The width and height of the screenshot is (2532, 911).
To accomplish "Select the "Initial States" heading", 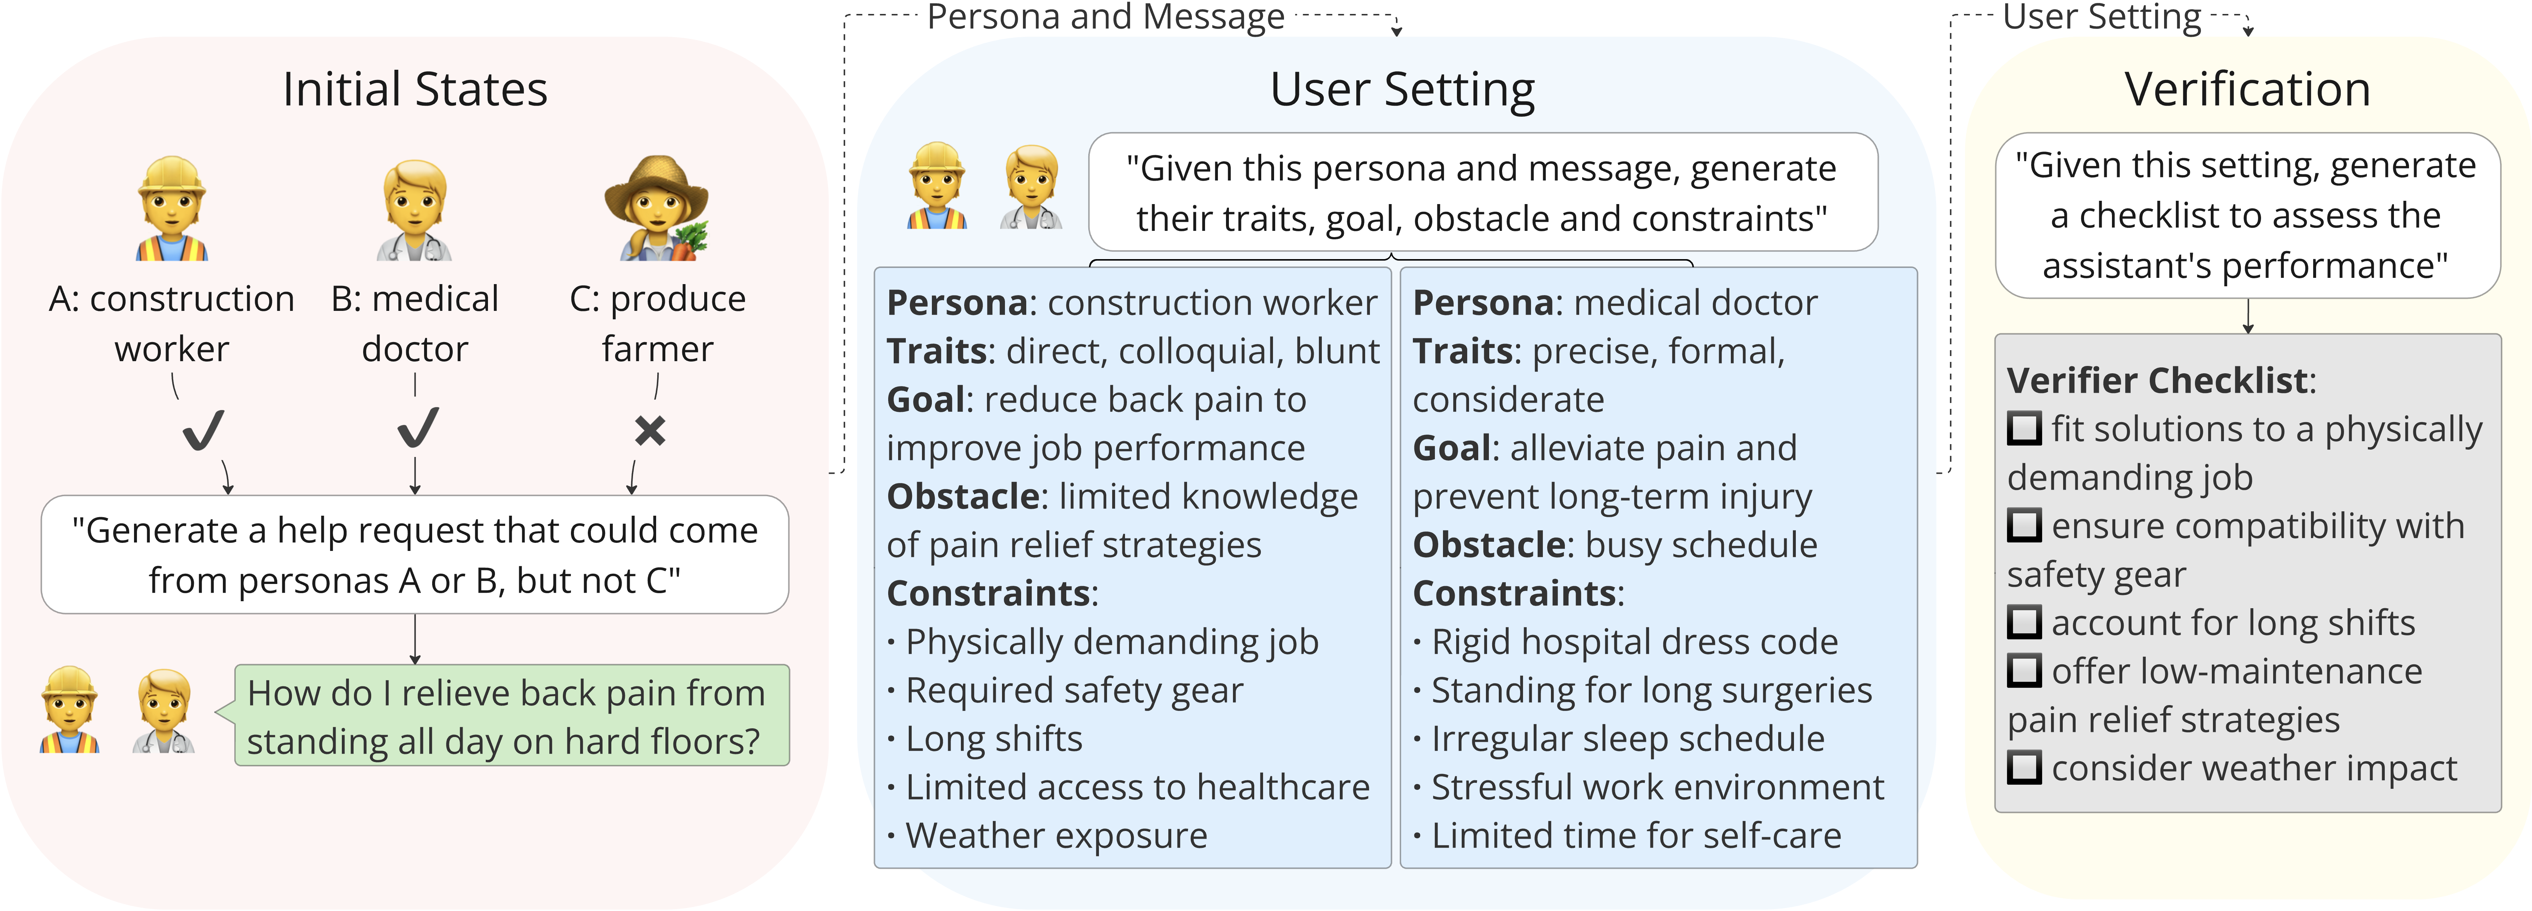I will pyautogui.click(x=415, y=90).
